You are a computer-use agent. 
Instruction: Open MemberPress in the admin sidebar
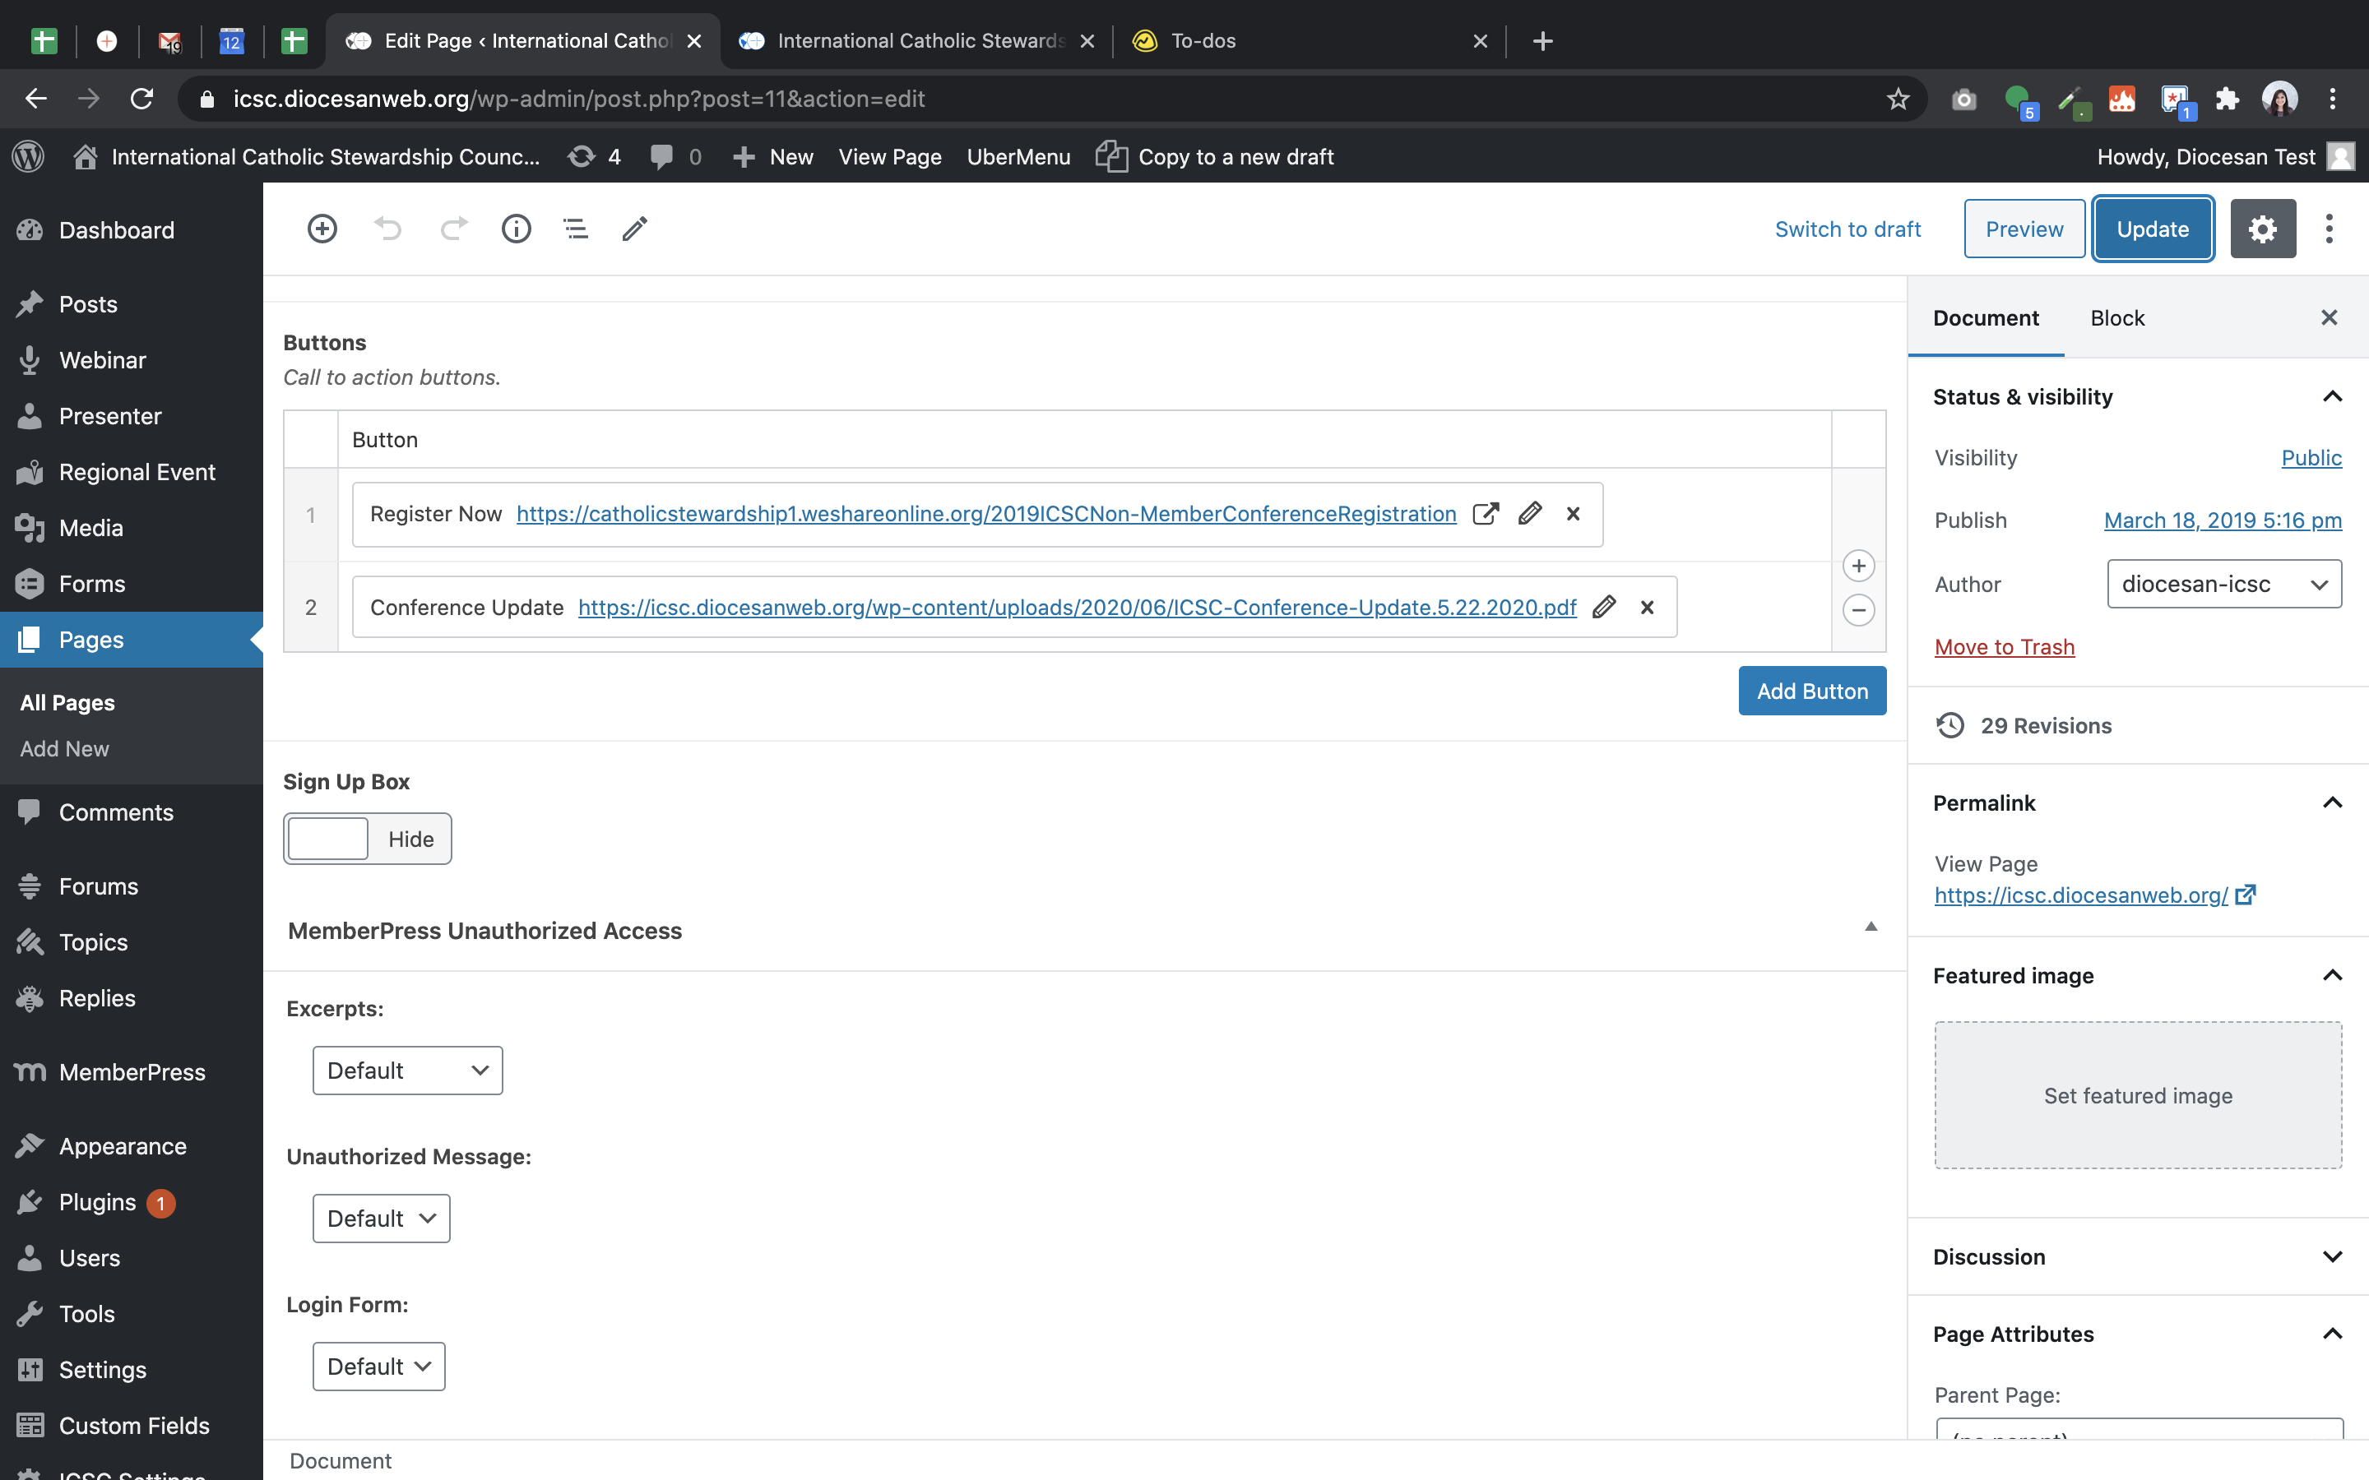132,1072
